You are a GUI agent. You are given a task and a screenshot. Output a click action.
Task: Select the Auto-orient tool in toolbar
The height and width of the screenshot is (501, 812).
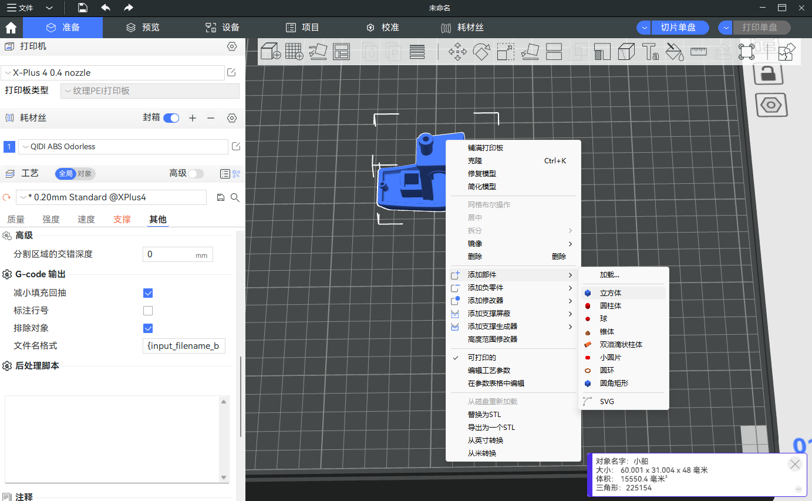coord(318,52)
